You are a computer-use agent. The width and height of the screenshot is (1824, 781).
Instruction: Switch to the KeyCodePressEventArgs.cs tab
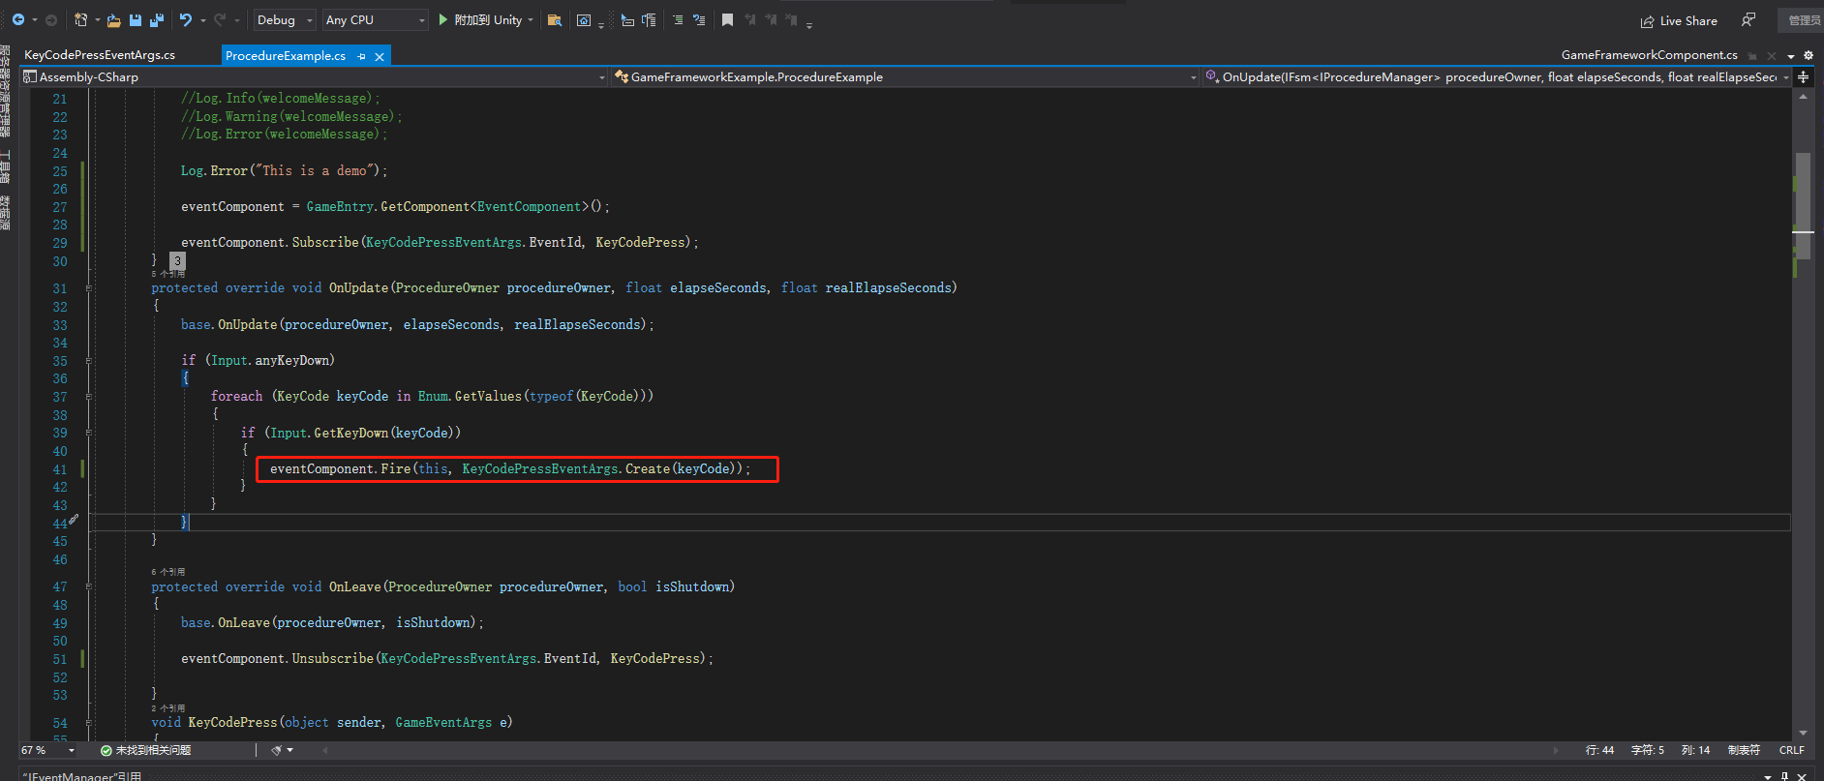coord(100,55)
